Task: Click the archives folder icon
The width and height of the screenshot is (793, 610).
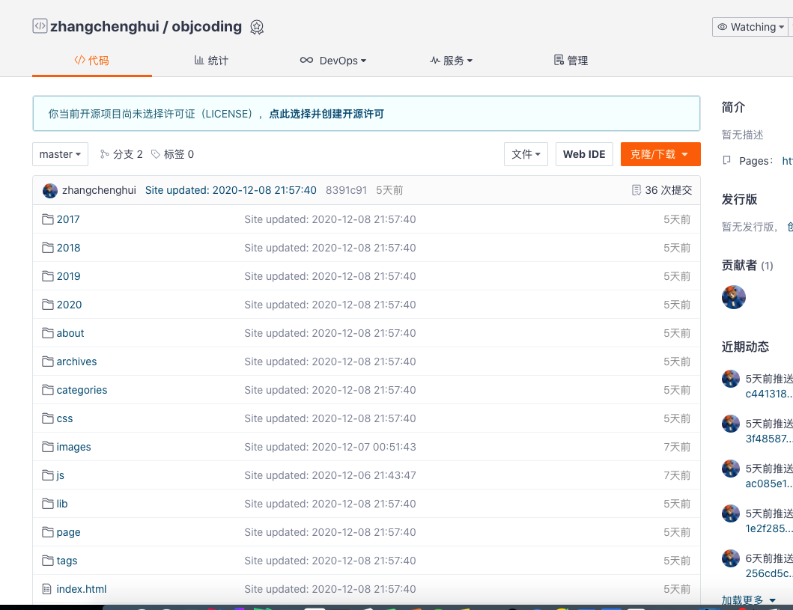Action: (47, 362)
